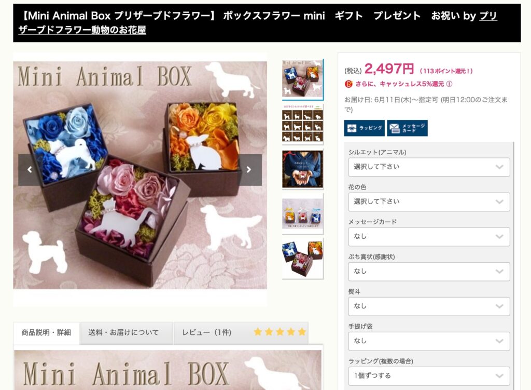Viewport: 531px width, 390px height.
Task: Open the ラッピング(複数の場合) dropdown
Action: (429, 376)
